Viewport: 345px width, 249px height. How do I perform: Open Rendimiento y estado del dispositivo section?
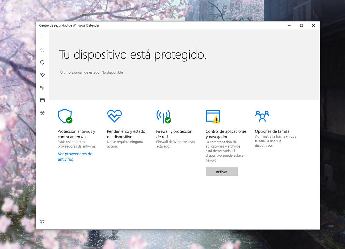pos(125,134)
